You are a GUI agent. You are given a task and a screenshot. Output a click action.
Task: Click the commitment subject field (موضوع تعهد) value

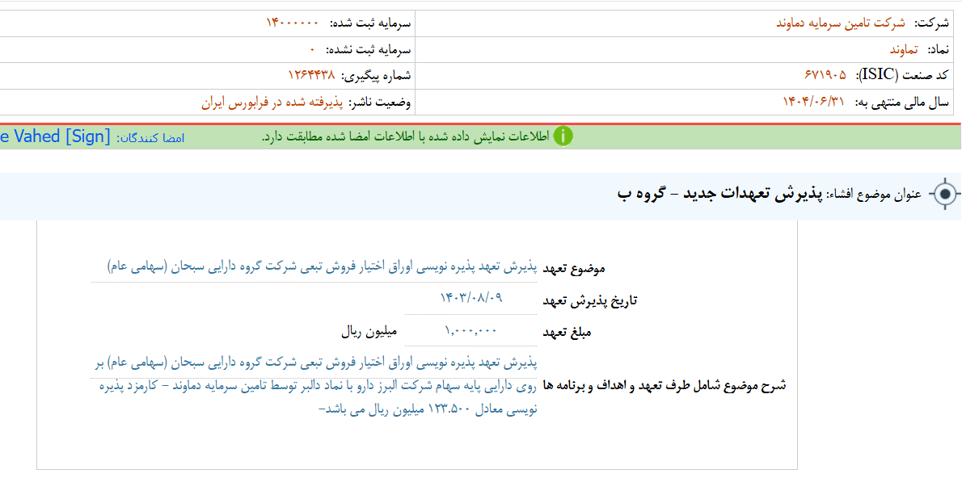321,266
